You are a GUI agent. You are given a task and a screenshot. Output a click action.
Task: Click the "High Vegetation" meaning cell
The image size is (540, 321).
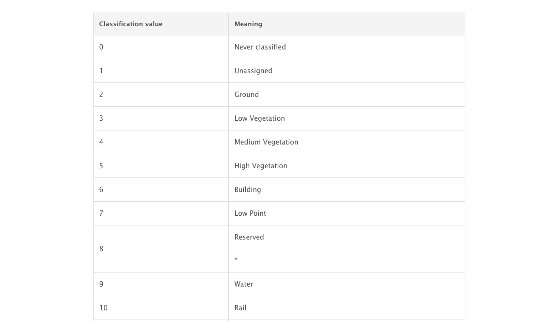pos(261,166)
